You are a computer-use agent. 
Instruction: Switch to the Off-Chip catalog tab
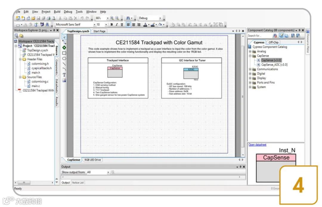(273, 42)
